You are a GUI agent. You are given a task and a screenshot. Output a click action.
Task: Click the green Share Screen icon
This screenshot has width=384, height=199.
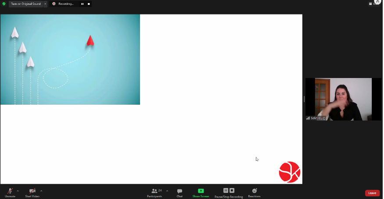click(201, 191)
